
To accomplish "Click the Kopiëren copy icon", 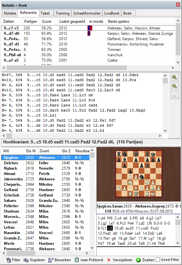I will [26, 260].
